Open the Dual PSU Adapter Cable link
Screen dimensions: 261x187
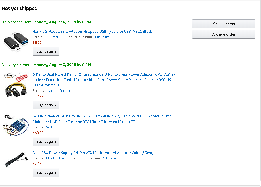[x=93, y=153]
